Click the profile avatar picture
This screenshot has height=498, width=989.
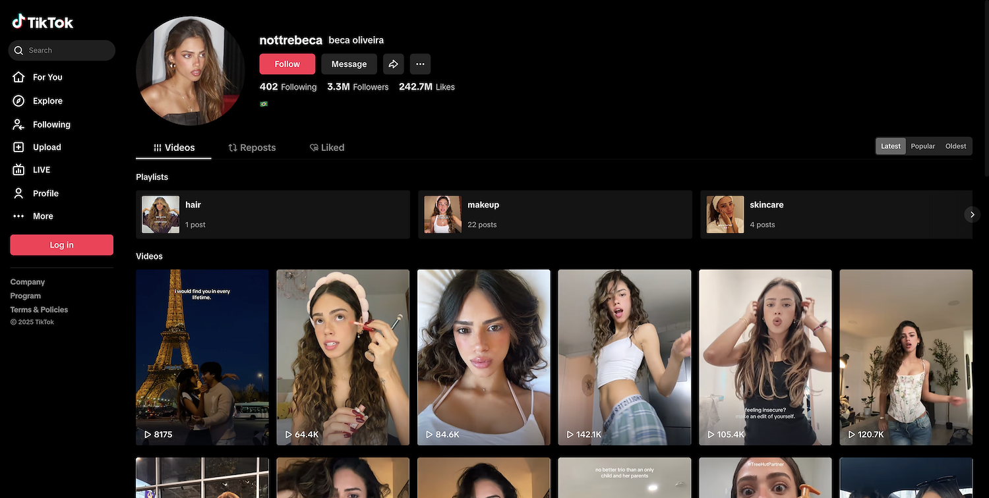(191, 70)
